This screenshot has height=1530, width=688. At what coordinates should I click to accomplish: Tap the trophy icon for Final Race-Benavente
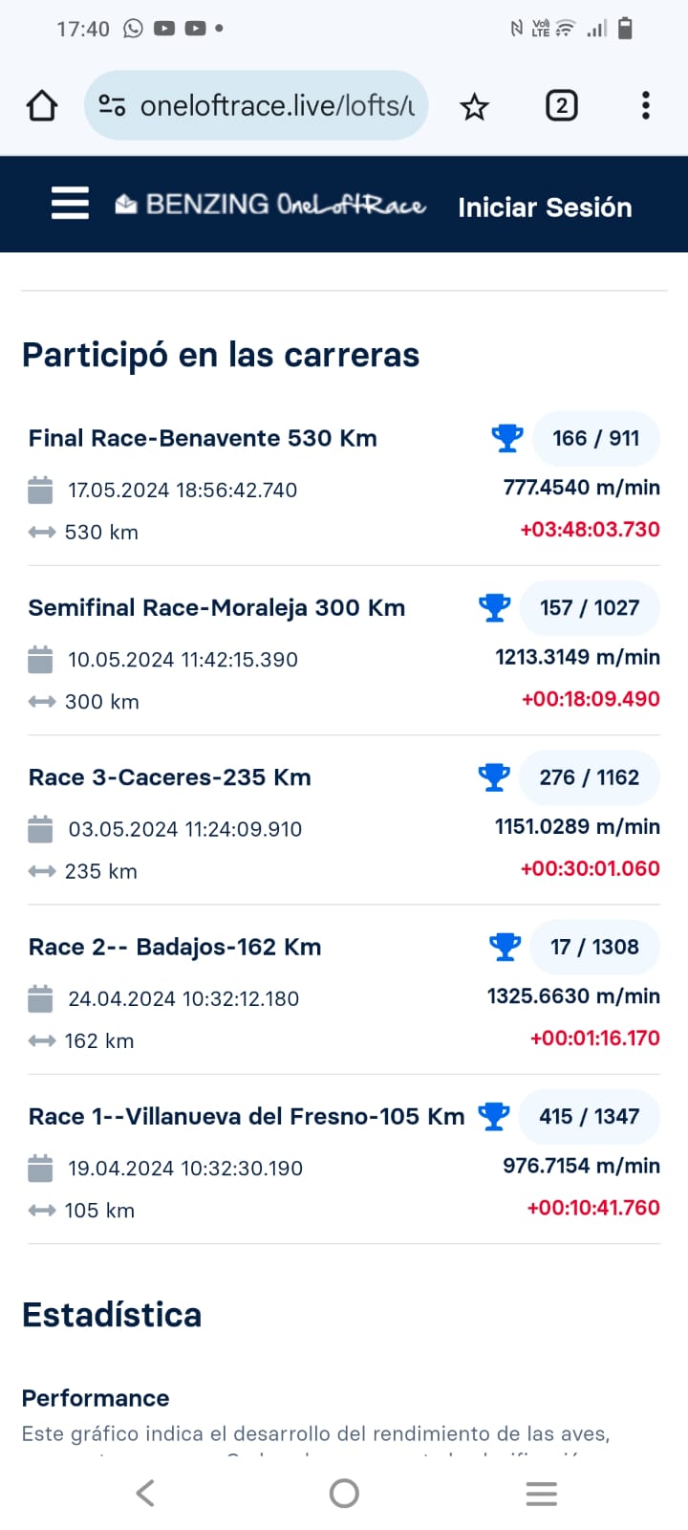506,438
